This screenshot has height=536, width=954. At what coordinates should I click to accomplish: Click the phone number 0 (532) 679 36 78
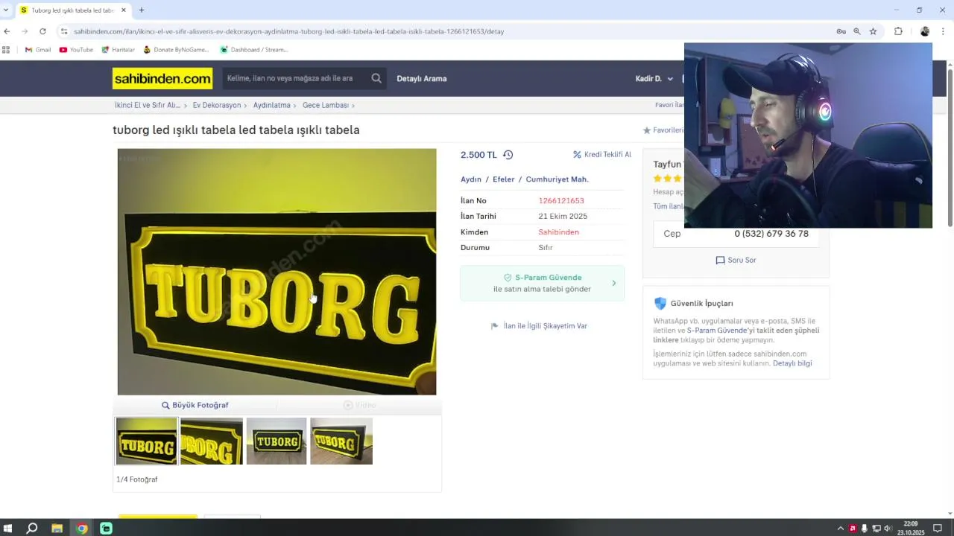(771, 234)
